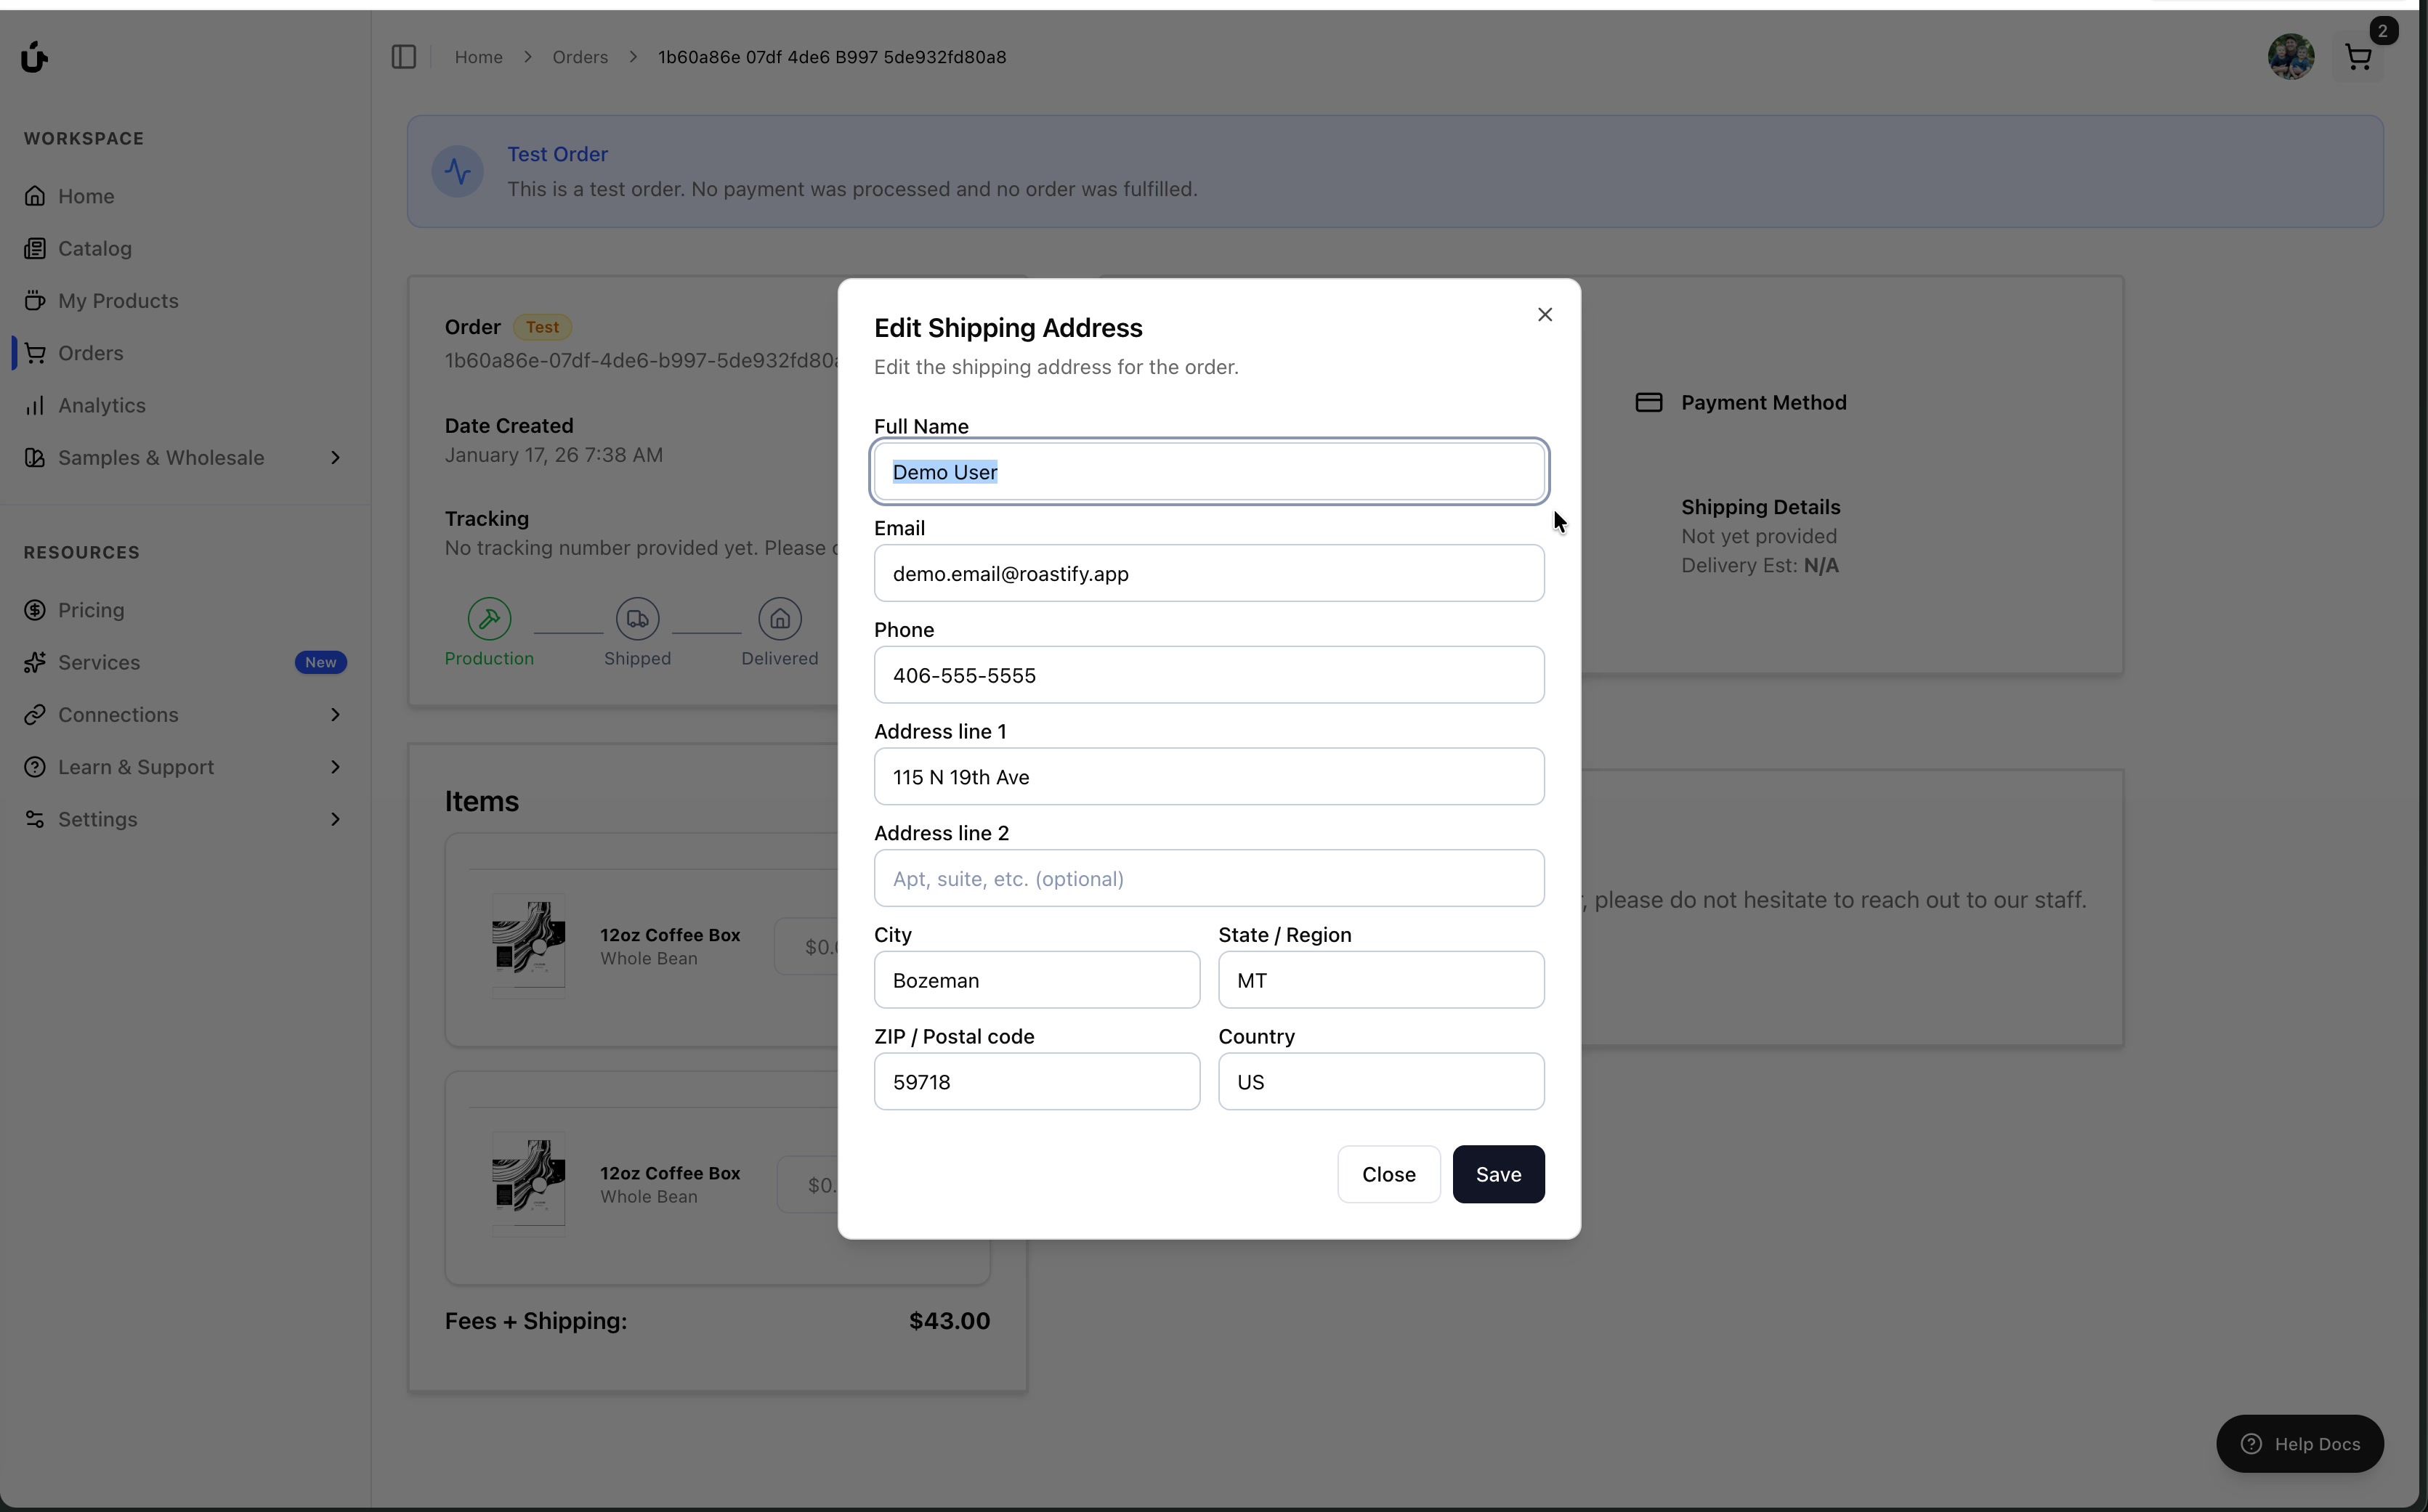Close dialog with the X icon
The image size is (2428, 1512).
pos(1545,315)
